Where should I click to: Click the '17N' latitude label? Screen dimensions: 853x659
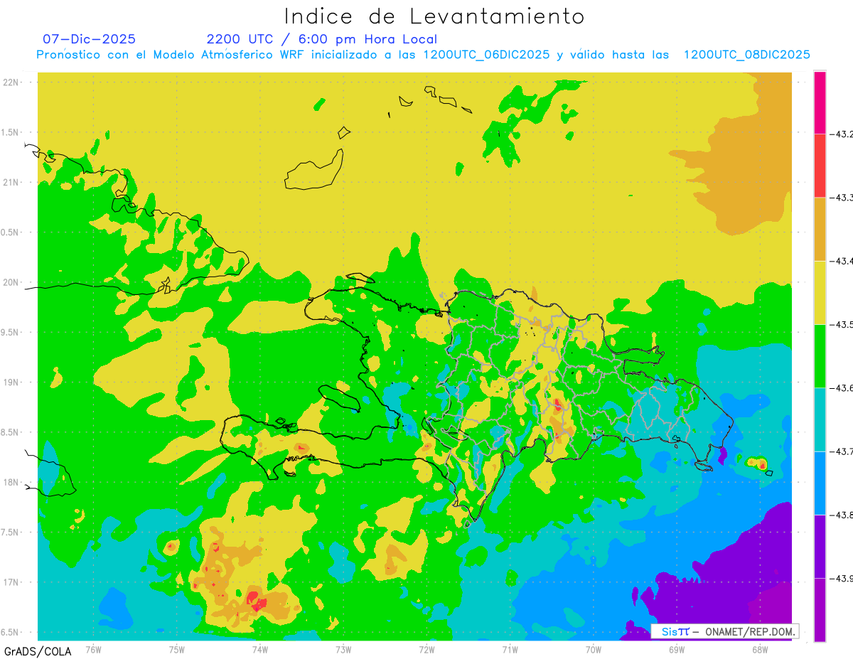coord(11,582)
